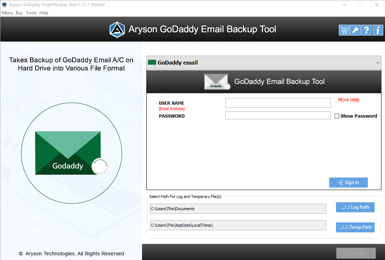Open the key activation icon
385x260 pixels.
(x=355, y=30)
